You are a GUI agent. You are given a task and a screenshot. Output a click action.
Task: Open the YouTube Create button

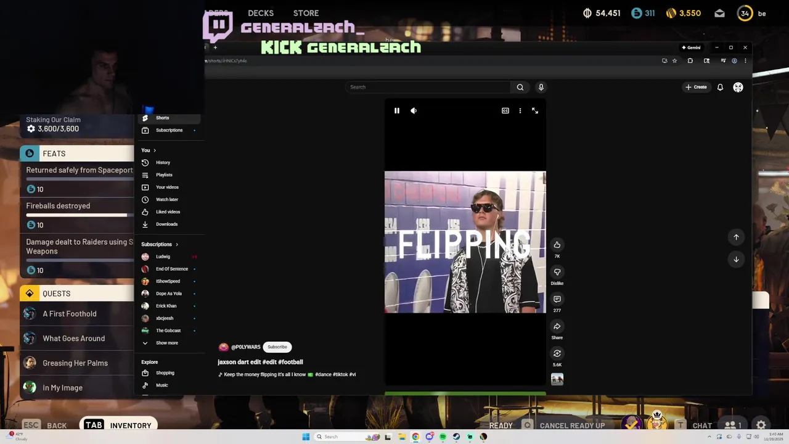click(696, 88)
